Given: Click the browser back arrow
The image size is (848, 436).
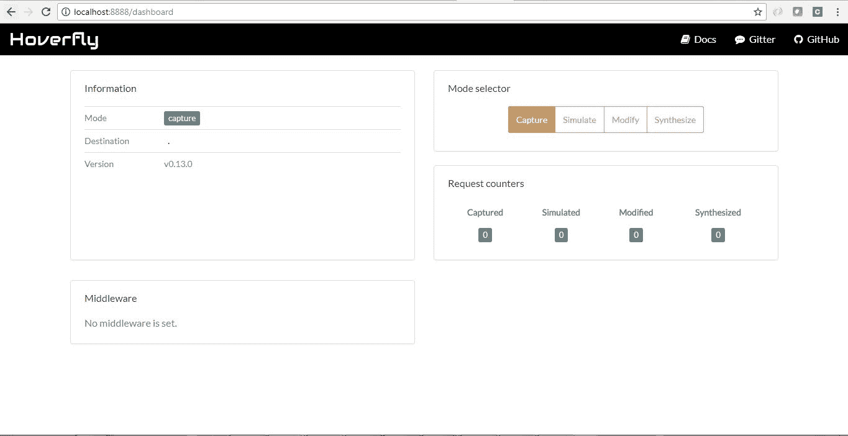Looking at the screenshot, I should click(11, 12).
